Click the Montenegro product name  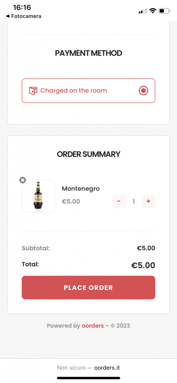coord(81,189)
